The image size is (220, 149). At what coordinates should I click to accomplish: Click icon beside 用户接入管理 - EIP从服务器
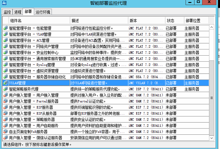click(5, 113)
